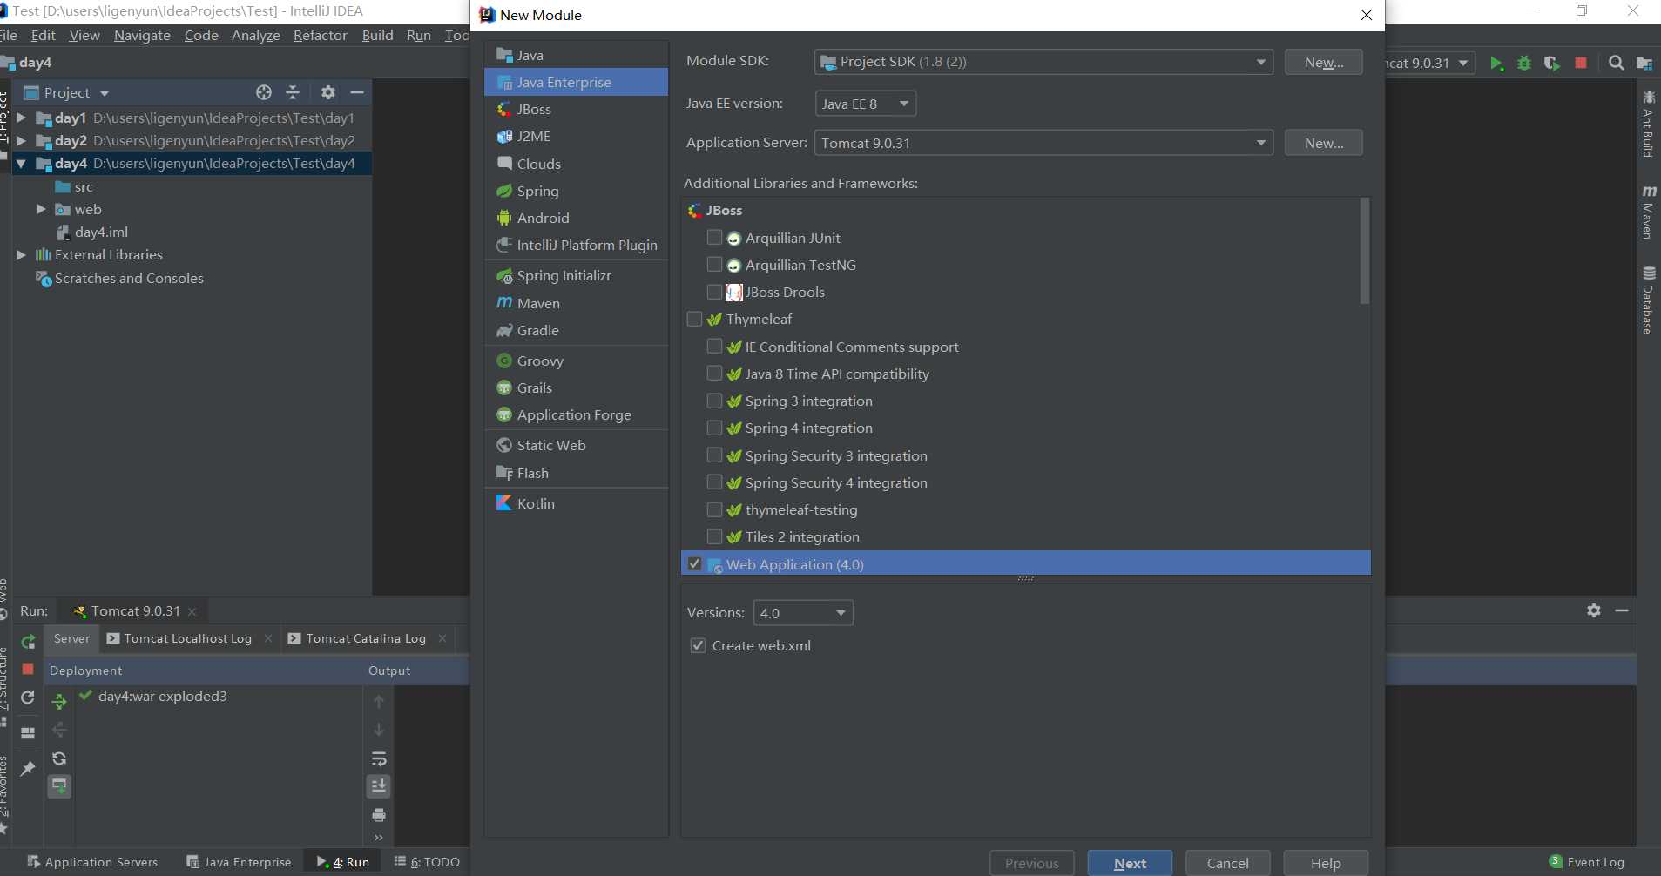Click deploy all icon in Deployment list
1661x876 pixels.
(x=59, y=701)
